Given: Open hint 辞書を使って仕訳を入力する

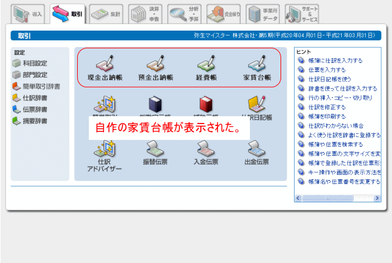Looking at the screenshot, I should 342,89.
